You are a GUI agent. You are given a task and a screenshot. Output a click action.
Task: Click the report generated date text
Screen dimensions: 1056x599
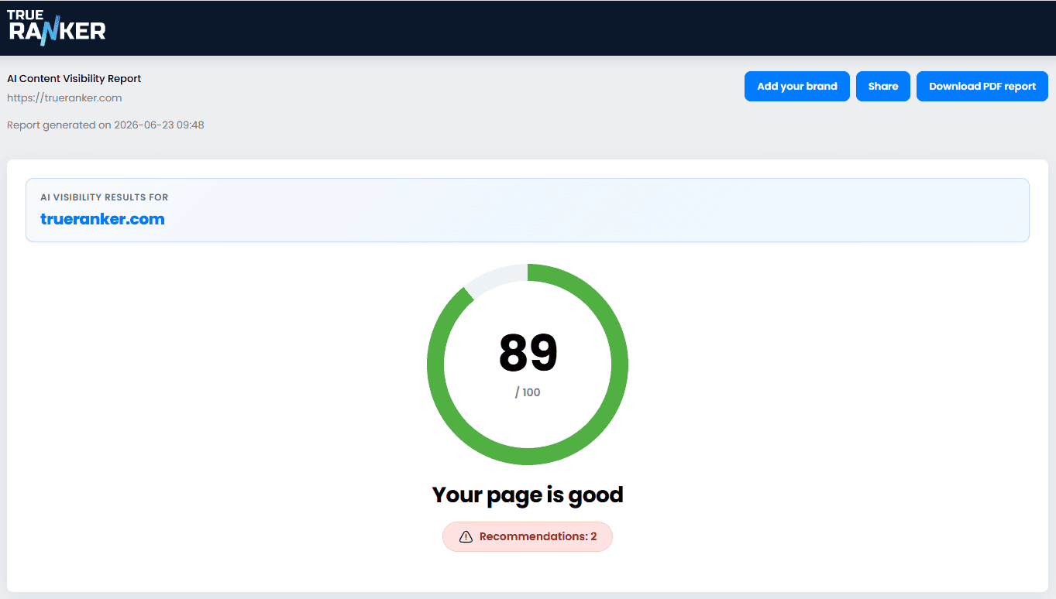tap(105, 125)
